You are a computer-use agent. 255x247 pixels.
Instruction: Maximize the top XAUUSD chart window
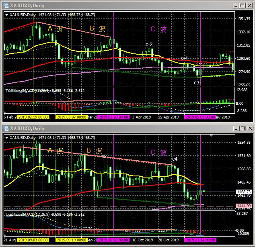click(241, 5)
